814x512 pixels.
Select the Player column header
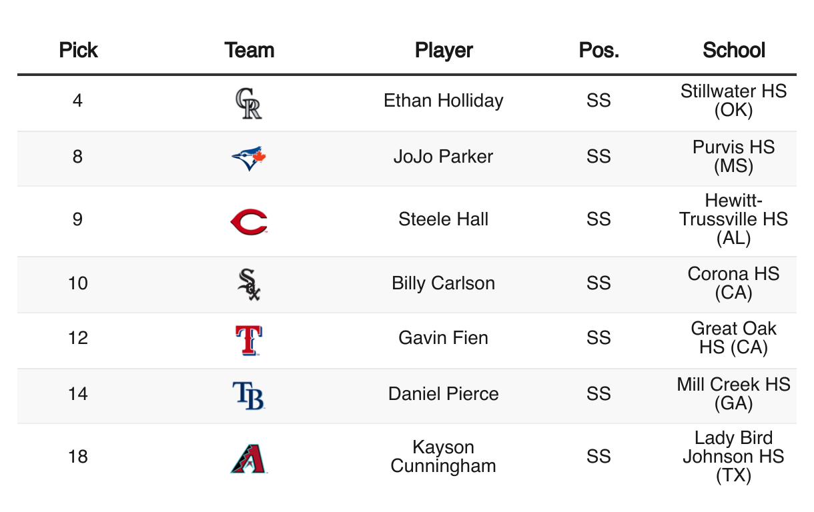pyautogui.click(x=444, y=50)
